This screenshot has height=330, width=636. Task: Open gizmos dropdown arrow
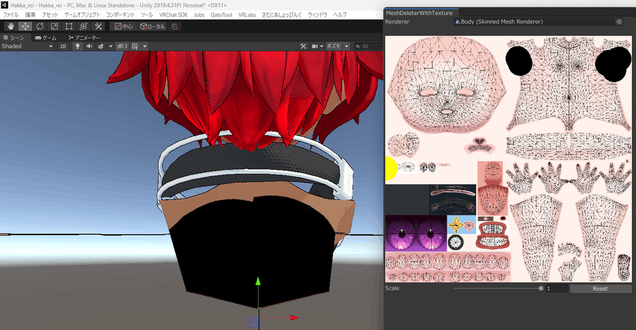pyautogui.click(x=347, y=47)
